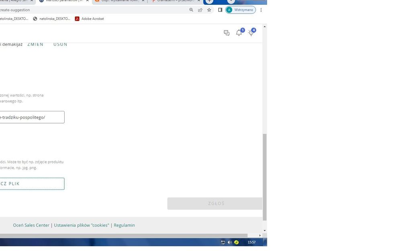Viewport: 401px width, 251px height.
Task: Open the messages chat icon
Action: point(227,33)
